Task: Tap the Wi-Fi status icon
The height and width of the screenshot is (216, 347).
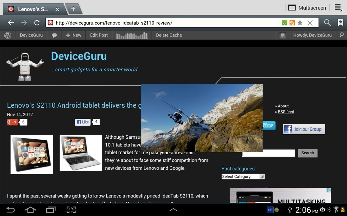Action: point(336,209)
